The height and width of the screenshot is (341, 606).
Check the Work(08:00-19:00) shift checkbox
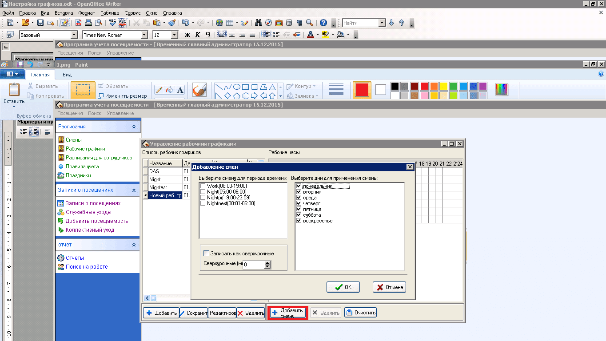coord(203,186)
